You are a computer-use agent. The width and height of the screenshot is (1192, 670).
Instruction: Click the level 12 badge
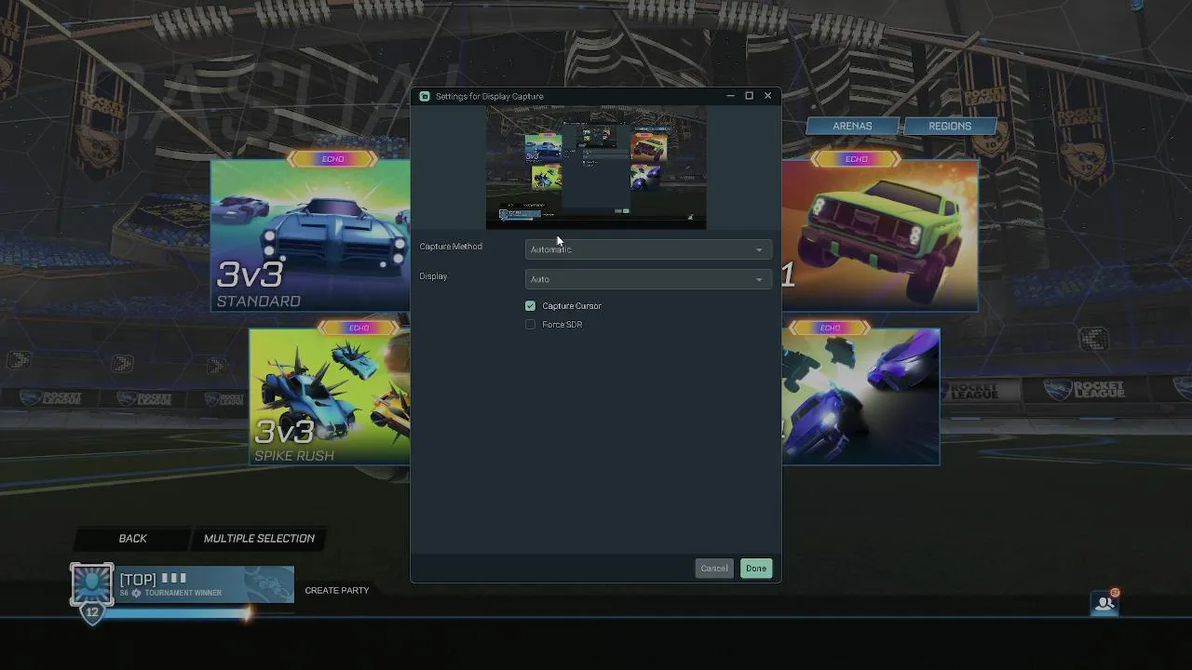pos(91,613)
